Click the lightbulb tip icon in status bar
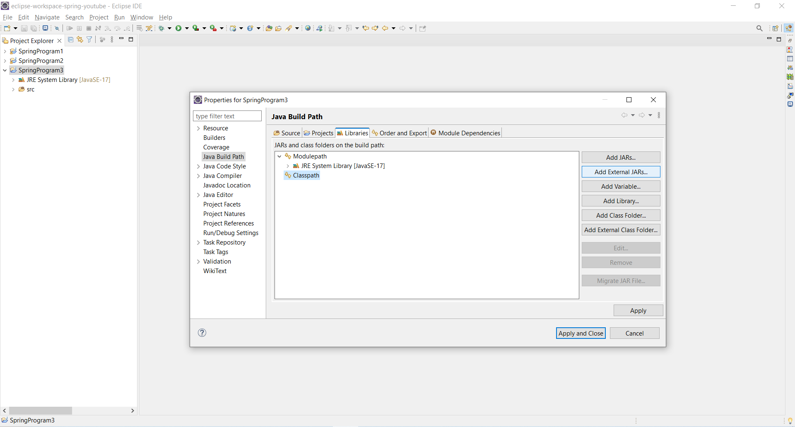Image resolution: width=795 pixels, height=427 pixels. coord(790,421)
